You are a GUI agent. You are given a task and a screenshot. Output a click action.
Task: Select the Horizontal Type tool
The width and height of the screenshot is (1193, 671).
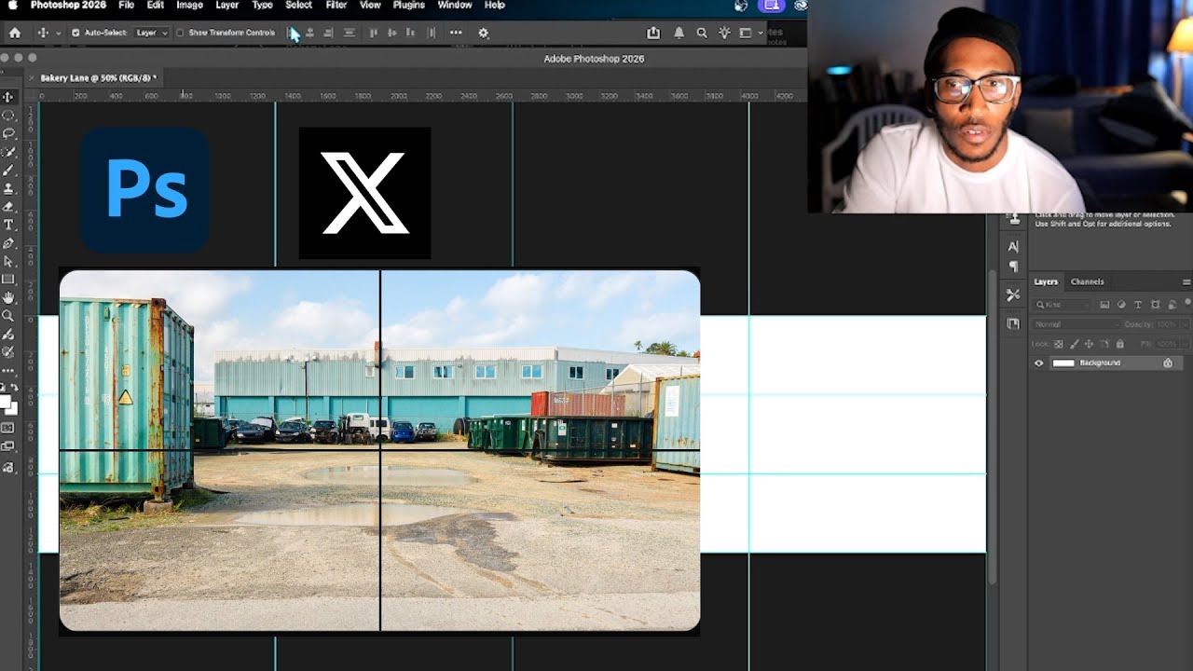pos(8,225)
